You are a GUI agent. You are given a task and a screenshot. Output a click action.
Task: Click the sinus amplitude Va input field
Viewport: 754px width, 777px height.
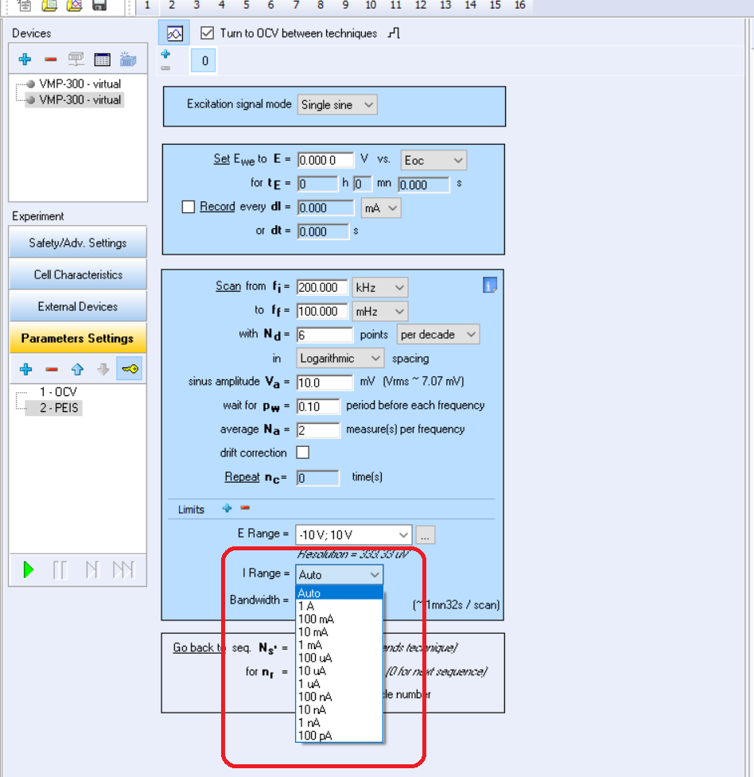(x=324, y=383)
